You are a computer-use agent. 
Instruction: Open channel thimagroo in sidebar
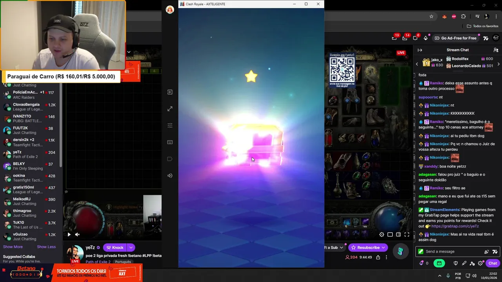(x=31, y=213)
